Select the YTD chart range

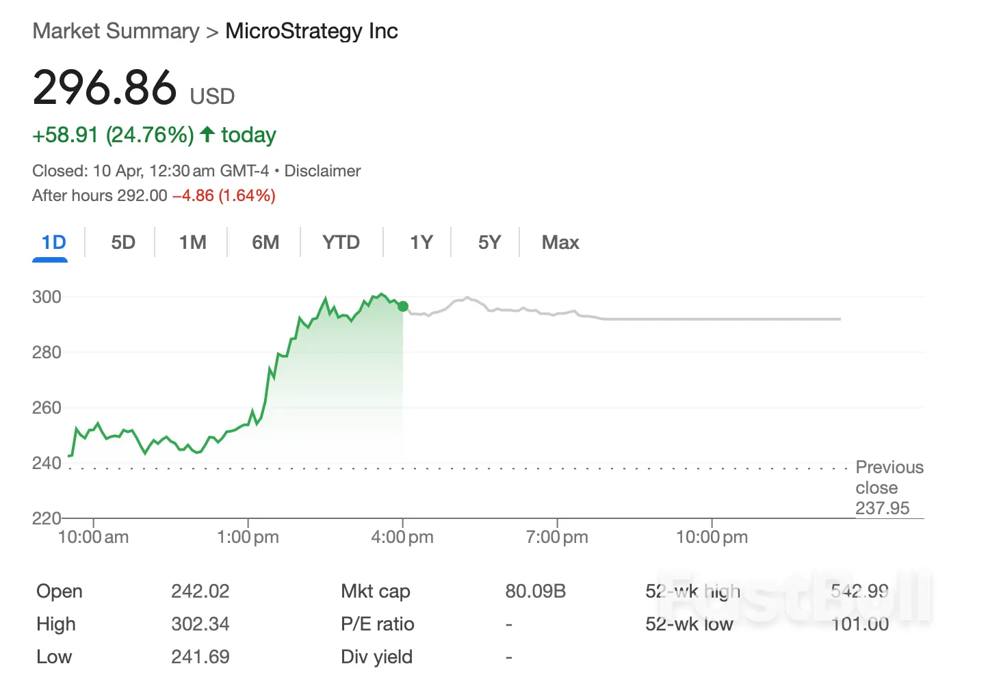tap(340, 242)
